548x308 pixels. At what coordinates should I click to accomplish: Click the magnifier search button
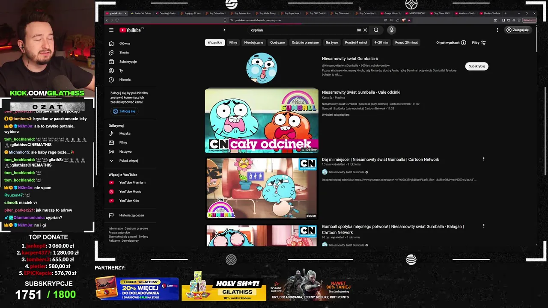pos(376,30)
